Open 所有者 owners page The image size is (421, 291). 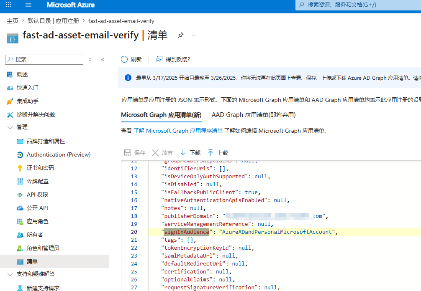point(35,235)
